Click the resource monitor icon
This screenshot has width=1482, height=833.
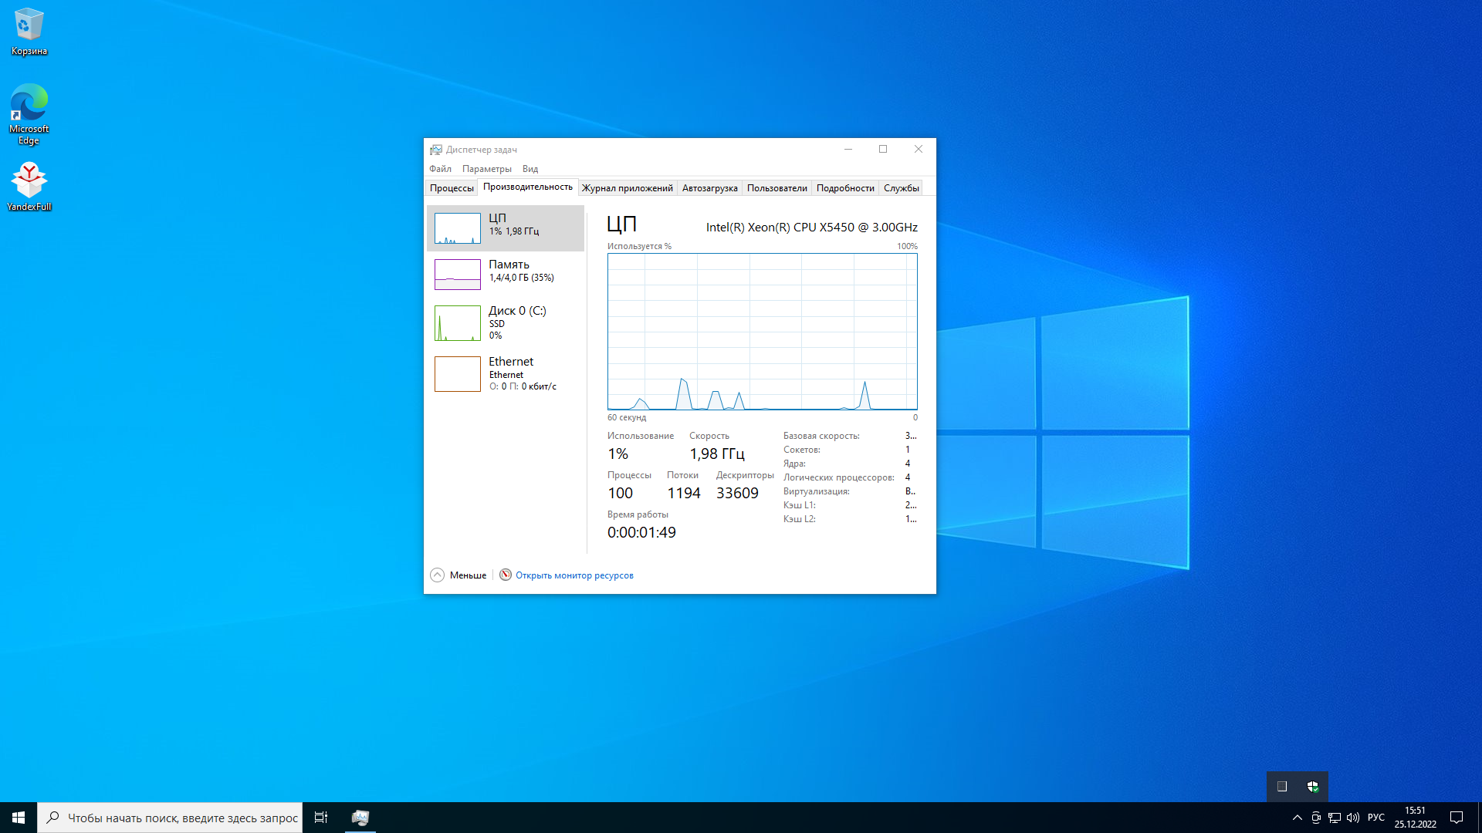[x=506, y=575]
